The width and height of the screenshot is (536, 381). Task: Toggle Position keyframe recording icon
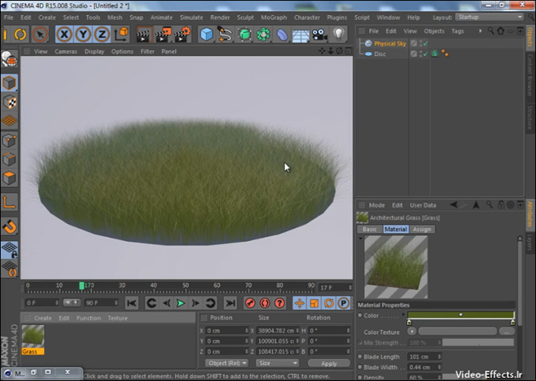point(299,303)
